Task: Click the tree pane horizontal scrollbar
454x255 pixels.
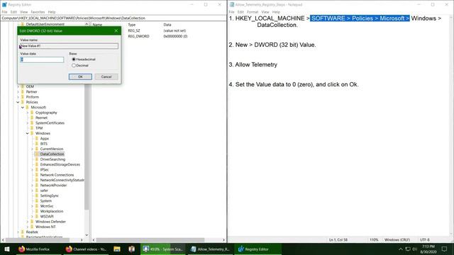Action: pyautogui.click(x=38, y=240)
